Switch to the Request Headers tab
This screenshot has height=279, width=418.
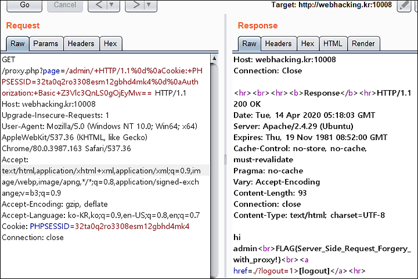click(x=81, y=44)
